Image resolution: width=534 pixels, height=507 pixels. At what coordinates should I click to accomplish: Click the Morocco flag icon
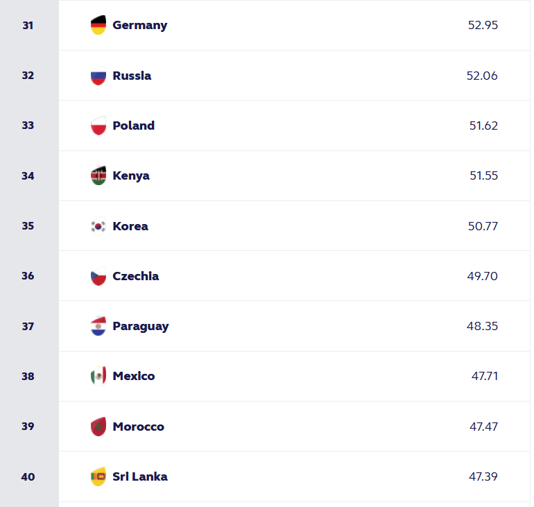(98, 427)
